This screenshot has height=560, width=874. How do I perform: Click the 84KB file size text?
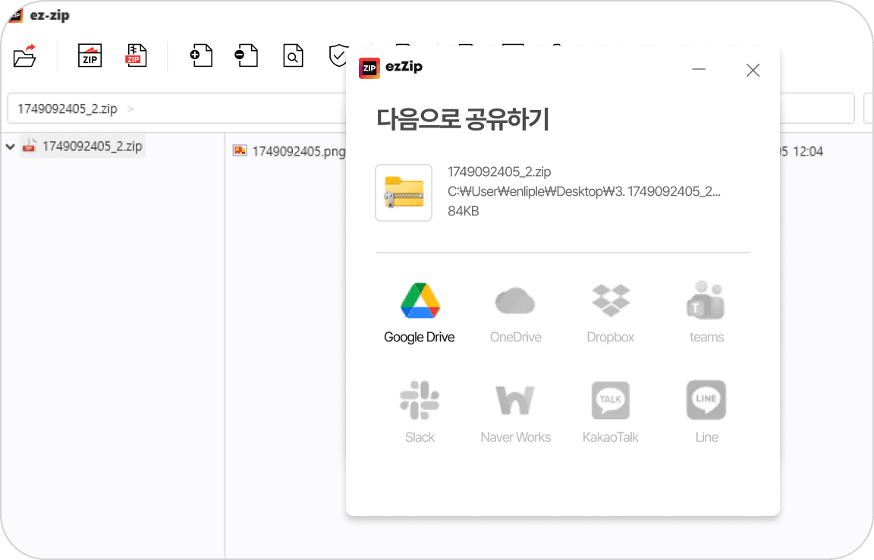point(464,212)
